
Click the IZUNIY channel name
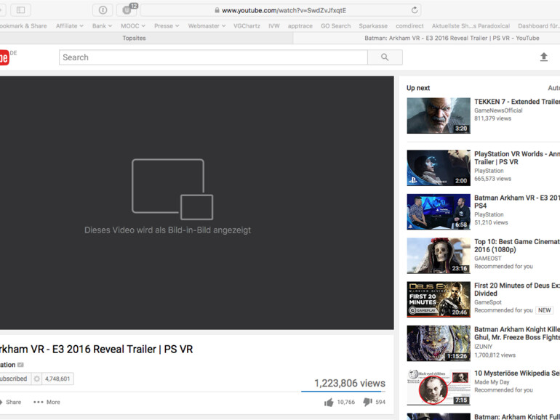pos(483,347)
